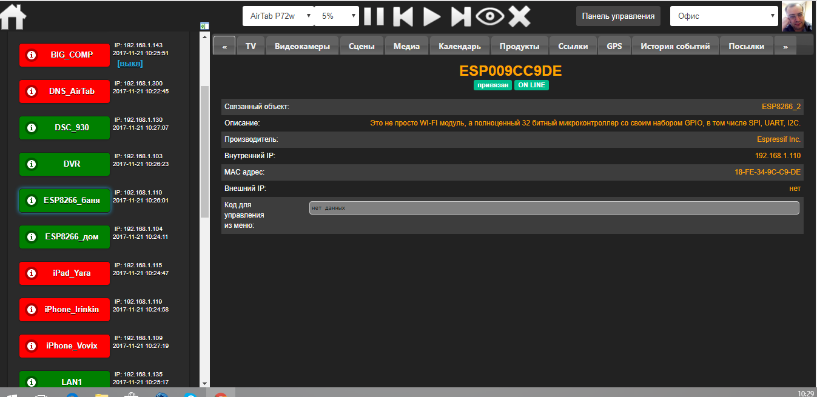Screen dimensions: 817x397
Task: Switch to the Посылки tab
Action: click(747, 46)
